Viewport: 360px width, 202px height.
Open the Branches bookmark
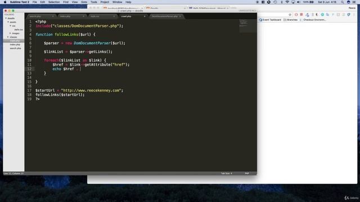290,20
